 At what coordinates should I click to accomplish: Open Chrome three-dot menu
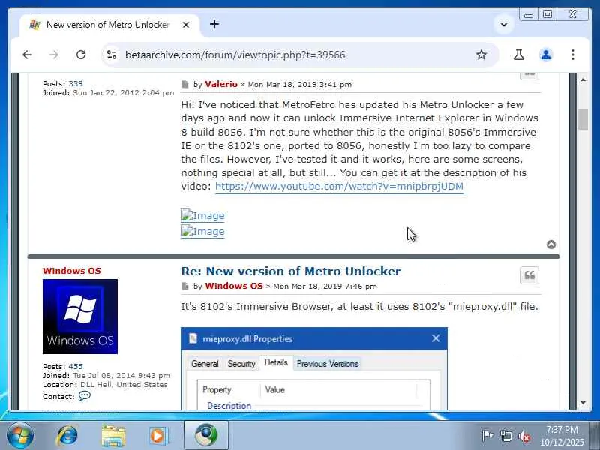pyautogui.click(x=573, y=55)
